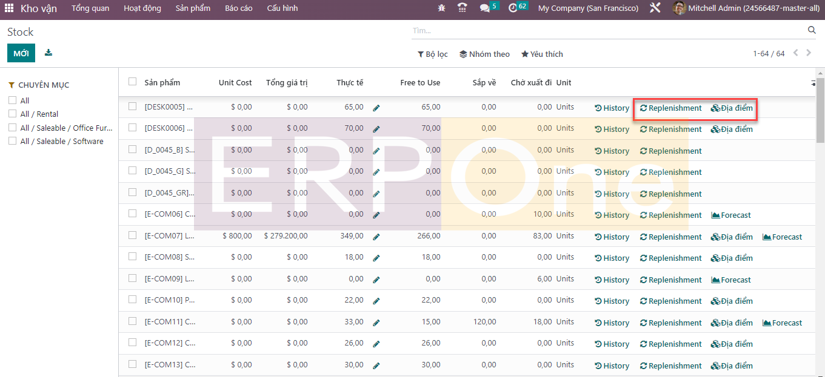Select the E-COM07 row checkbox

click(132, 235)
